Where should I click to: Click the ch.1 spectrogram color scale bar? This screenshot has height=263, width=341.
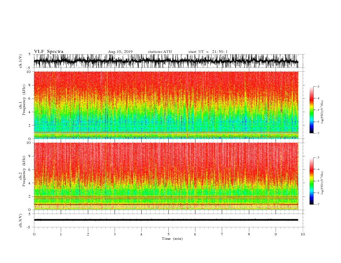click(311, 110)
